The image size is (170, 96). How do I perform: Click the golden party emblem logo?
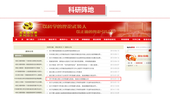coord(28,26)
